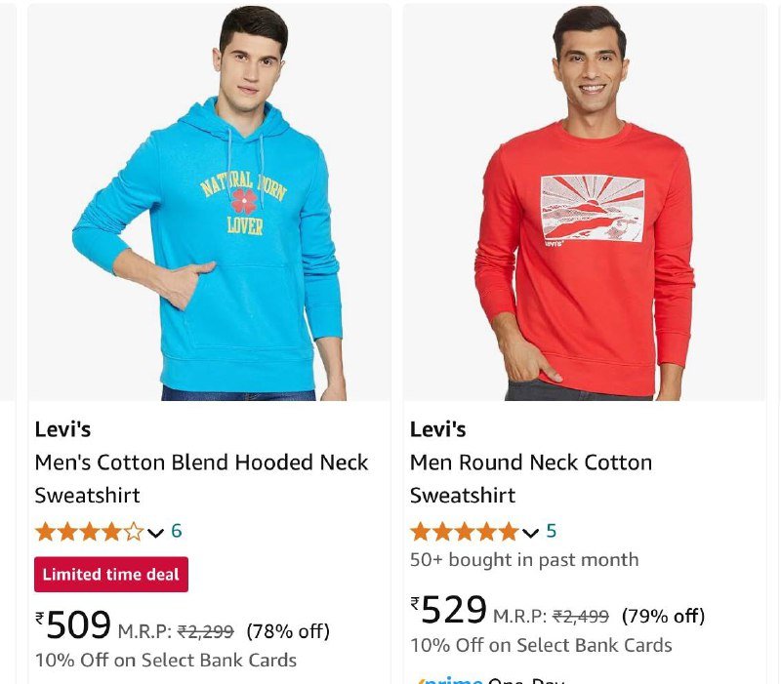
Task: Click the five-star rating of the red sweatshirt
Action: [x=464, y=532]
